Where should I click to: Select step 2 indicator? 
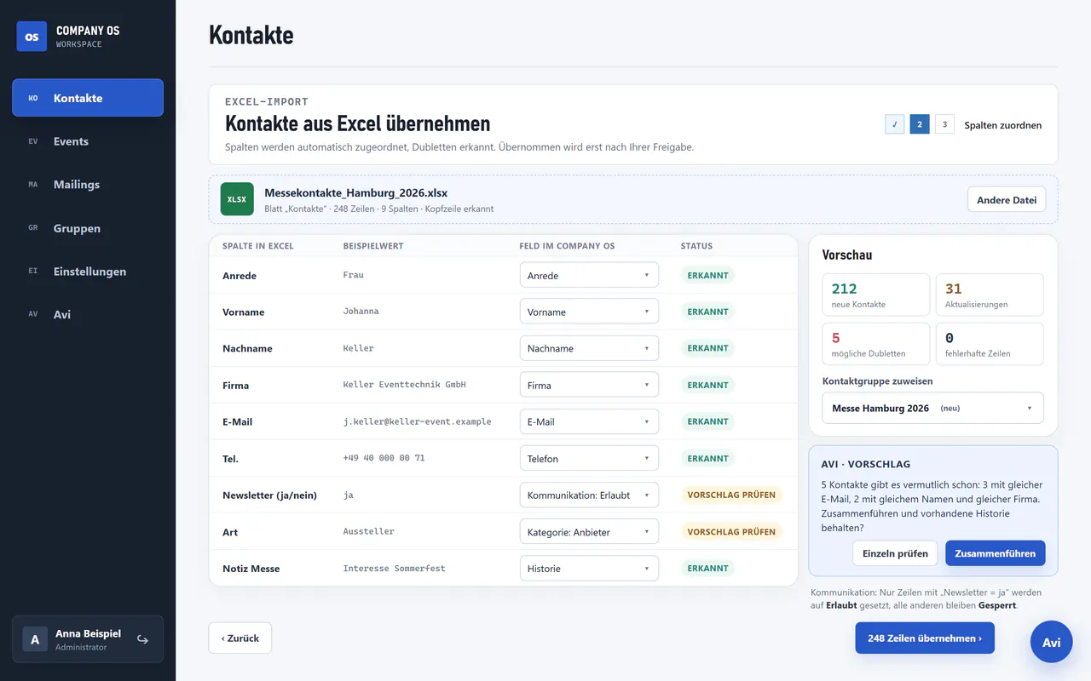point(920,124)
